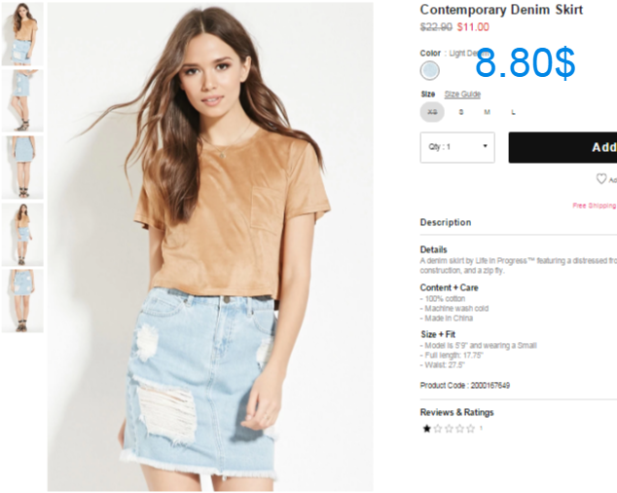Screen dimensions: 617x493
Task: Click the Qty dropdown arrow
Action: coord(485,146)
